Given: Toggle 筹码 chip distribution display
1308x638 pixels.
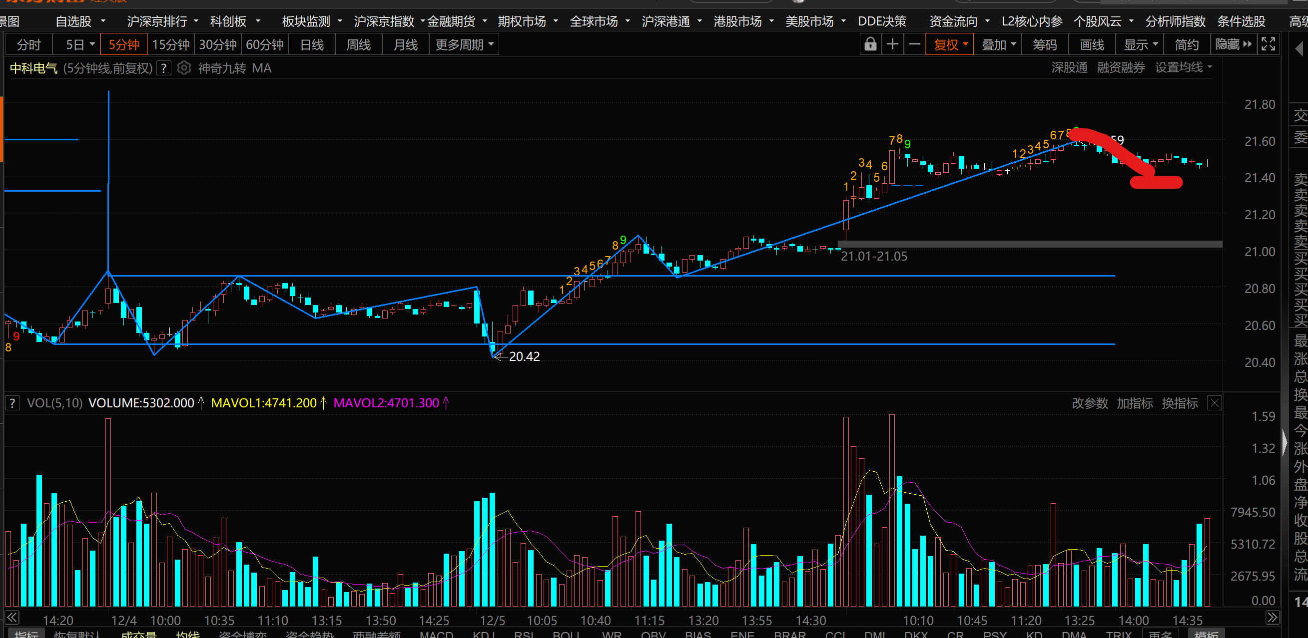Looking at the screenshot, I should point(1045,44).
